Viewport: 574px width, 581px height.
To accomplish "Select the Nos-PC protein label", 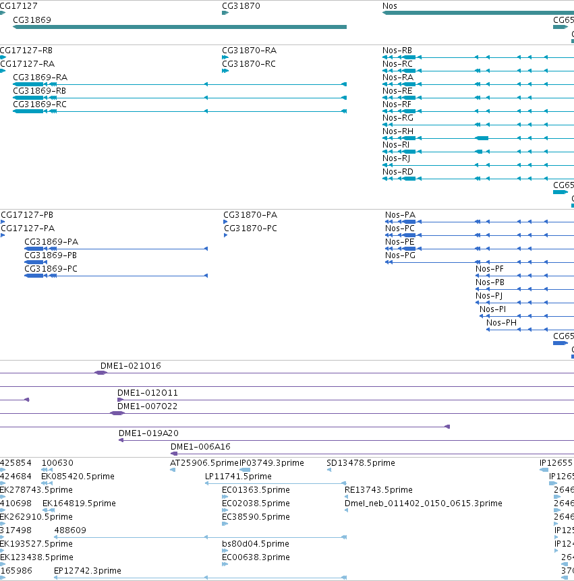I will (x=400, y=228).
